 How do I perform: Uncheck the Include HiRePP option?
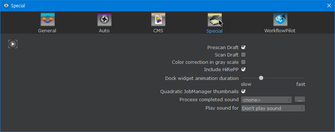pyautogui.click(x=243, y=69)
